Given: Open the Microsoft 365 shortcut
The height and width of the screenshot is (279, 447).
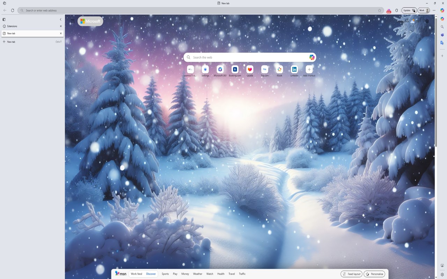Looking at the screenshot, I should click(220, 71).
